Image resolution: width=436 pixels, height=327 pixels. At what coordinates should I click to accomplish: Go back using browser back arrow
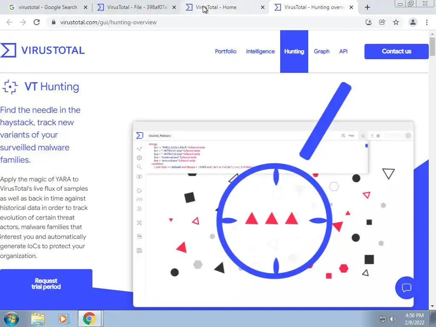coord(9,22)
